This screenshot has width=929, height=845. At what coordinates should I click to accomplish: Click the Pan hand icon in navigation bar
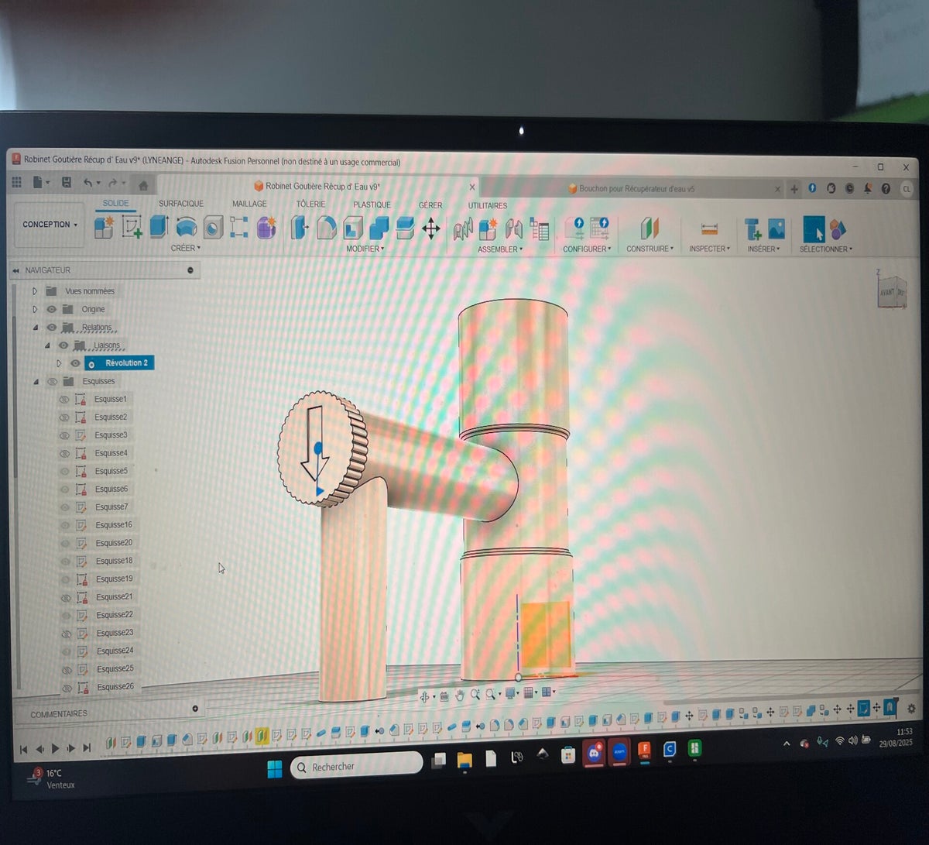coord(460,695)
